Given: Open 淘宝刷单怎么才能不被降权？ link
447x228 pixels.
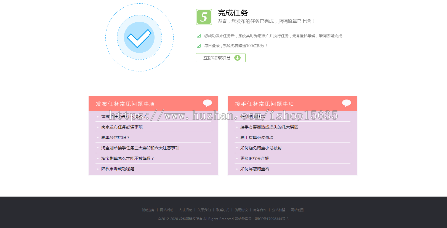Looking at the screenshot, I should pos(128,159).
